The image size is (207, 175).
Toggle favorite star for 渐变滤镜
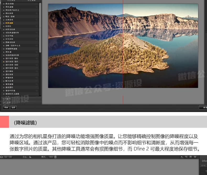pos(4,84)
